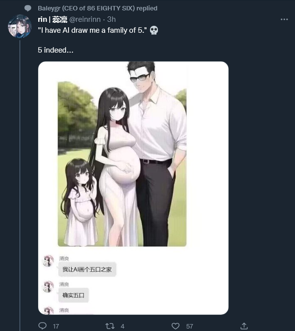Open the share upload icon
The image size is (295, 331).
244,326
